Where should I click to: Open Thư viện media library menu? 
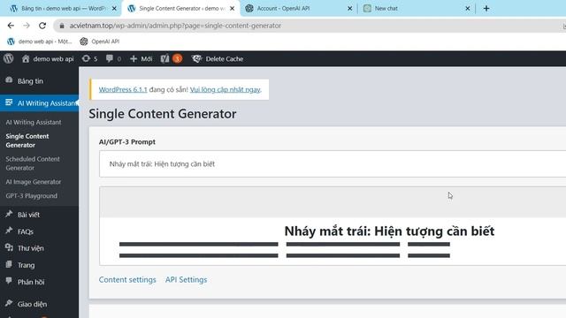[39, 248]
